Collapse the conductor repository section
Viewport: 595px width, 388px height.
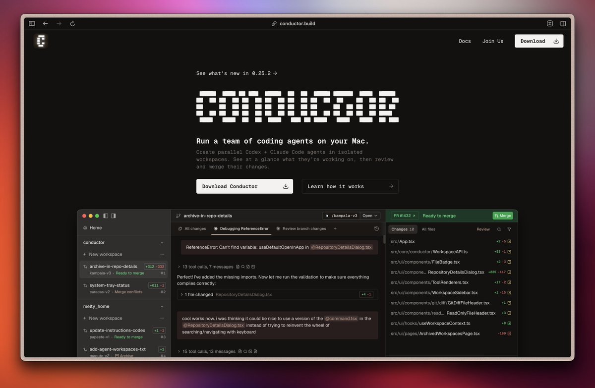click(x=162, y=243)
